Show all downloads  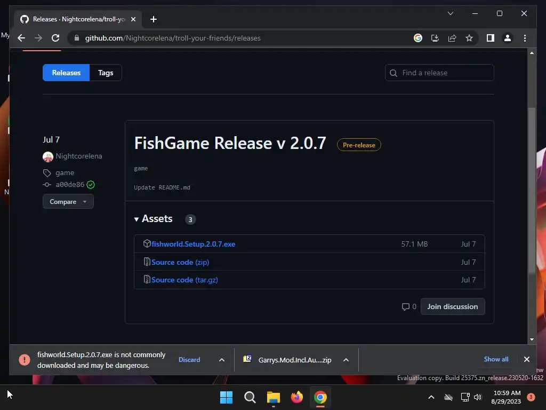coord(496,359)
